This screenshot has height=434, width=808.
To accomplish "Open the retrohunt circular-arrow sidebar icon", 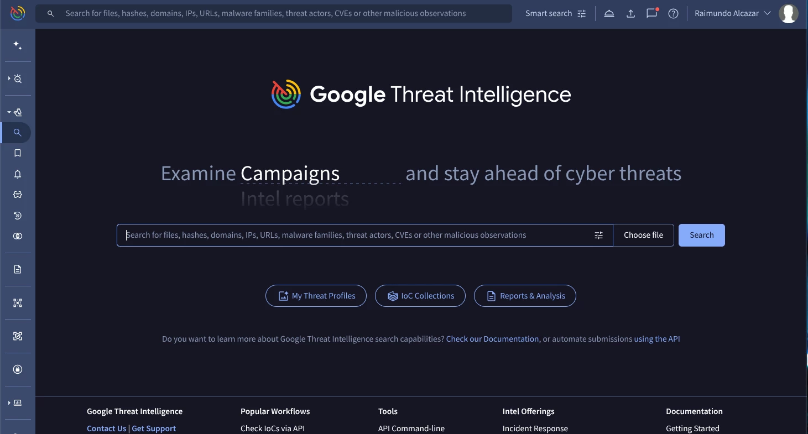I will [18, 216].
